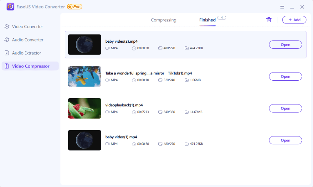Click the baby video(2).mp4 earth thumbnail
313x187 pixels.
[85, 45]
